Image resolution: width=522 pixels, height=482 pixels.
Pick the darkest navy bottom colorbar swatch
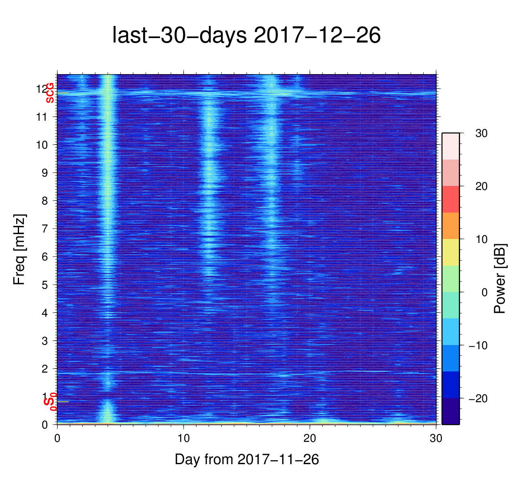450,411
